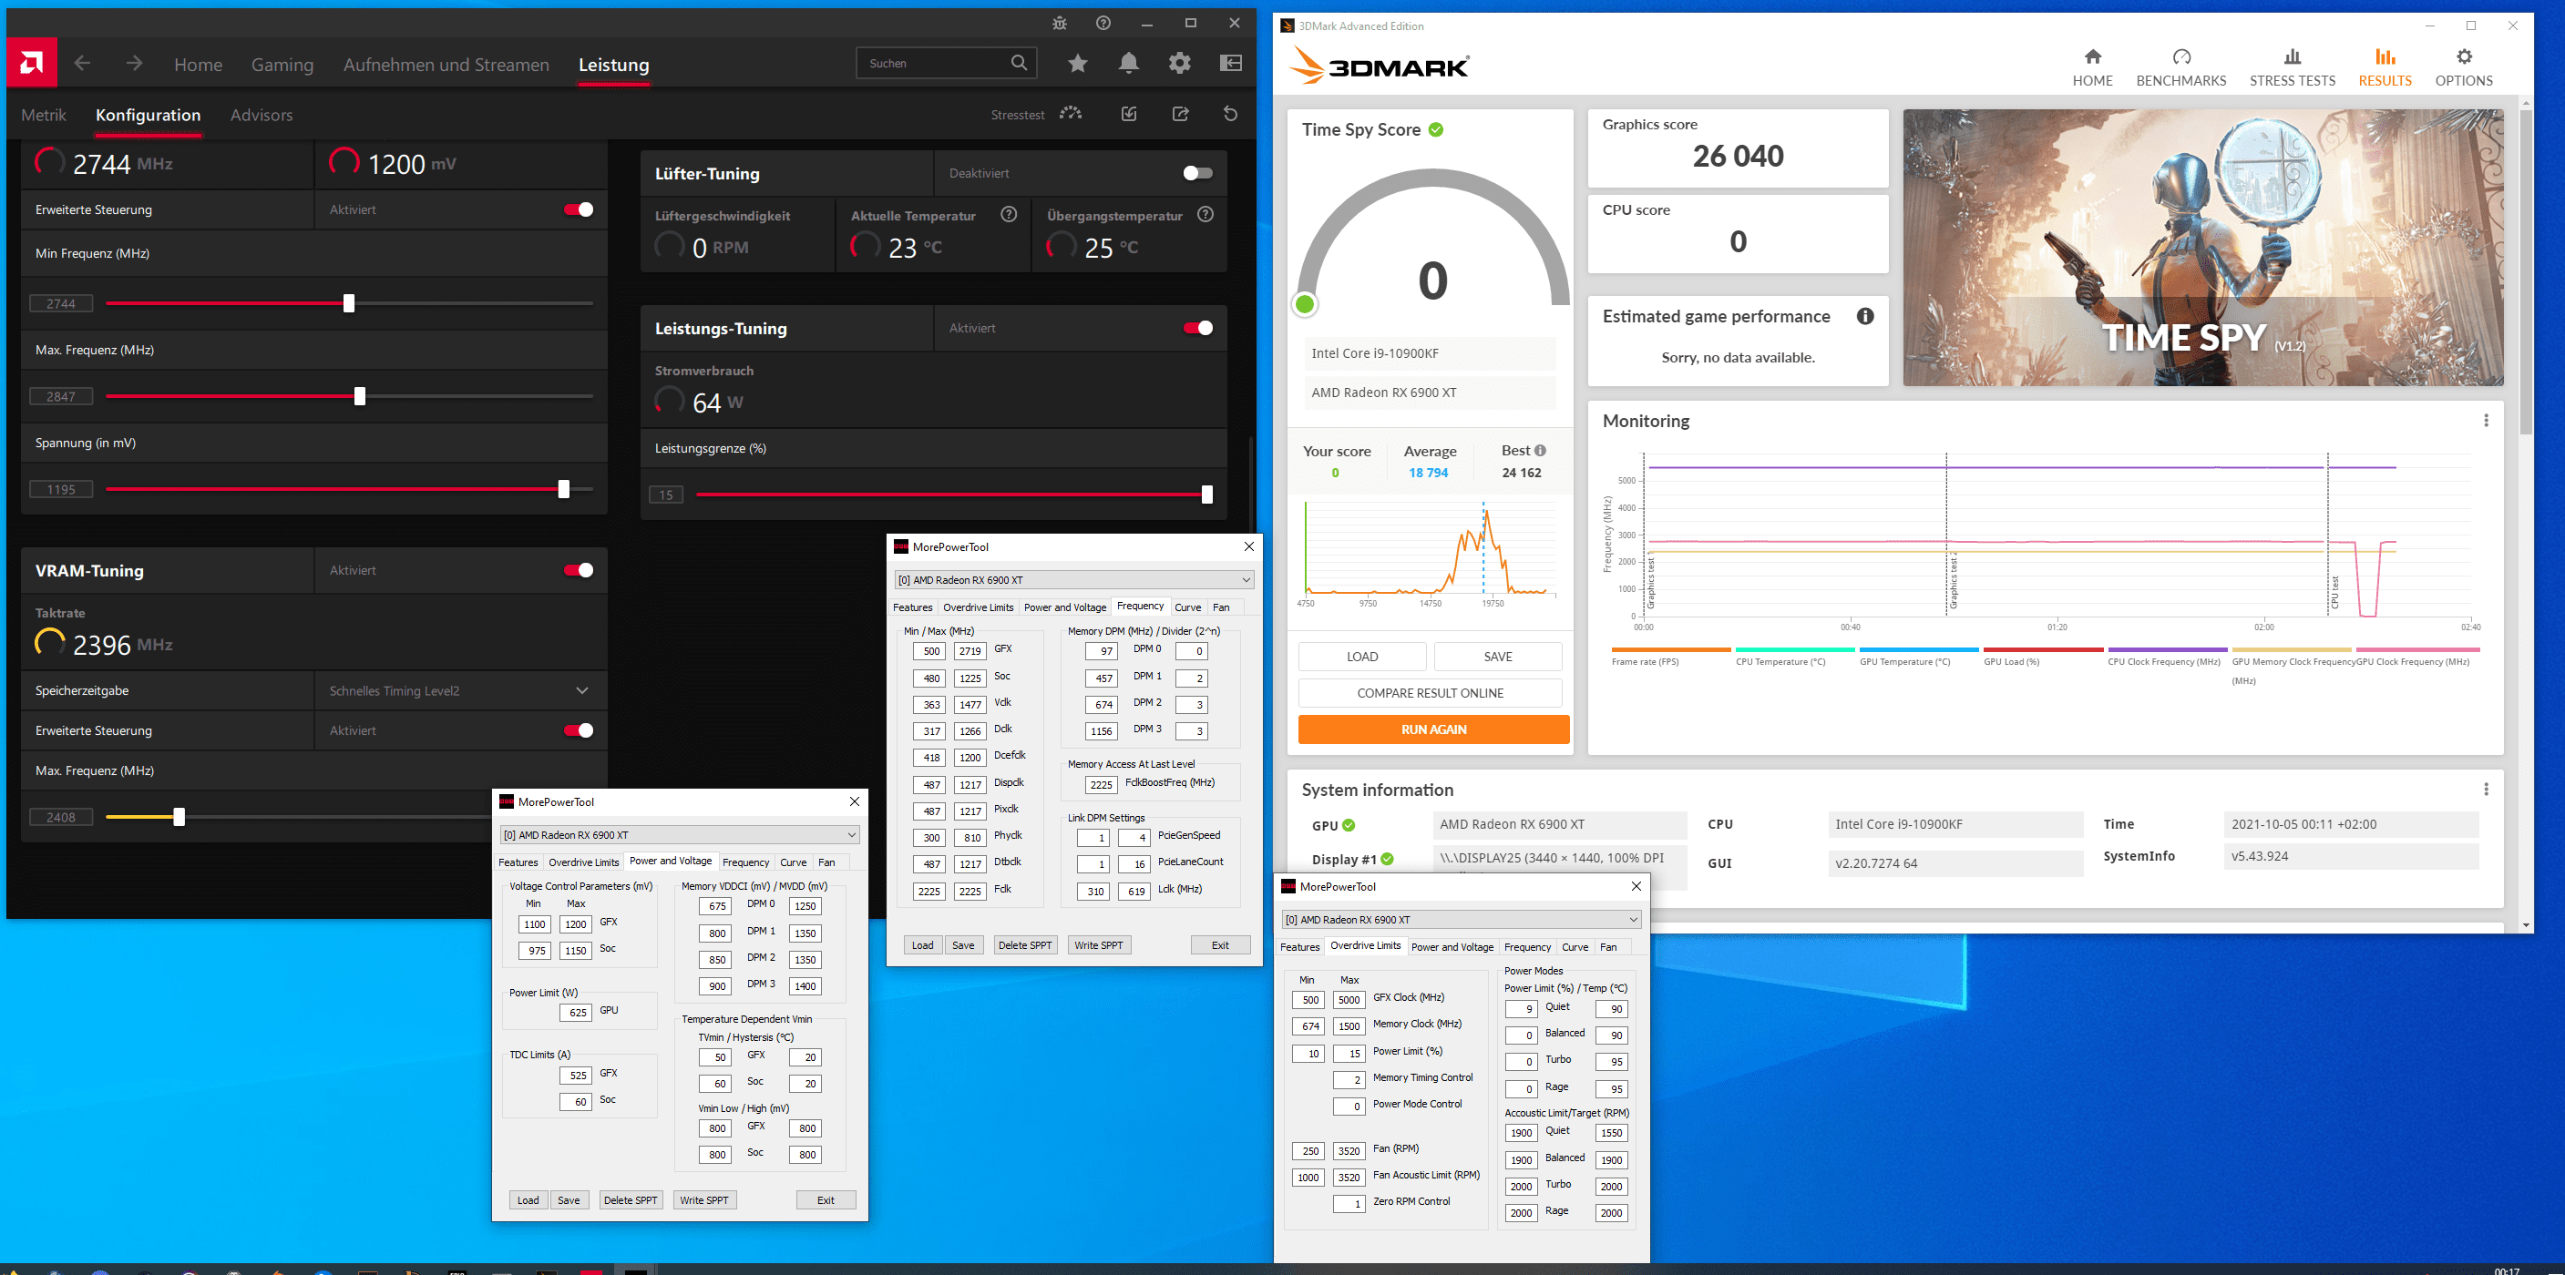Open 3DMark STRESS TESTS icon
The width and height of the screenshot is (2565, 1275).
[x=2293, y=56]
